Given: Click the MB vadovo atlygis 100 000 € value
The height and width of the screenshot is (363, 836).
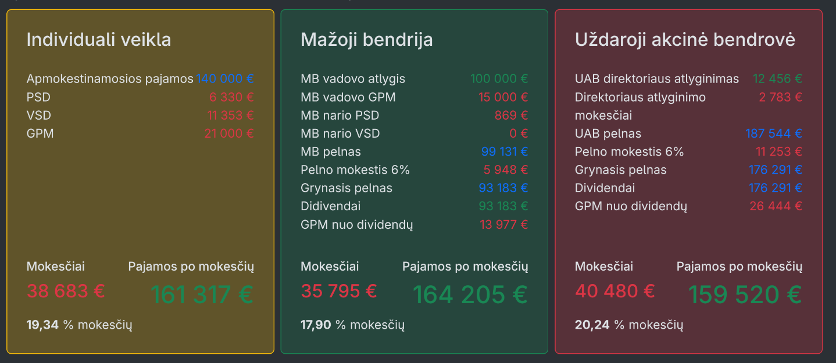Looking at the screenshot, I should [499, 79].
